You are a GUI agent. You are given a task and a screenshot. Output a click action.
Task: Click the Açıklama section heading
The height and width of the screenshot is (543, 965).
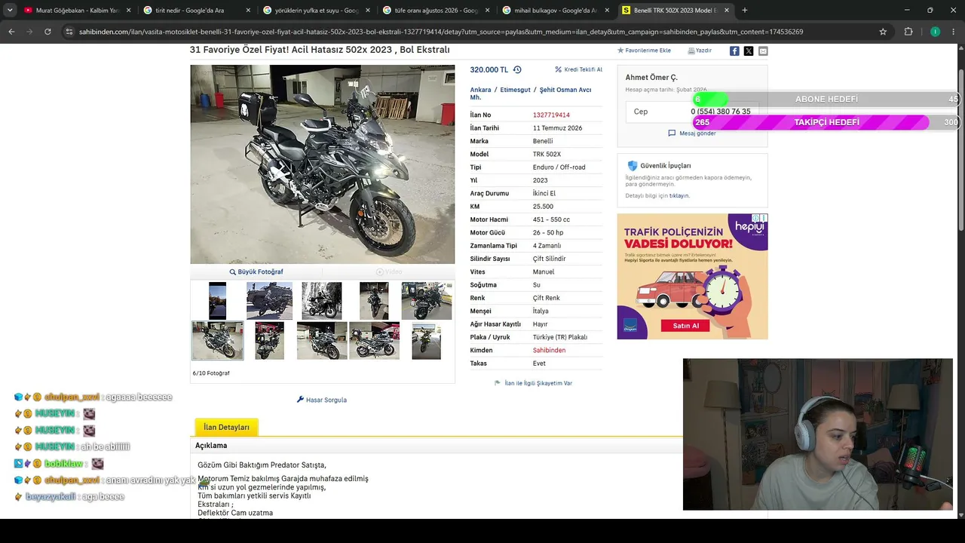point(211,446)
